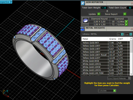The width and height of the screenshot is (133, 100).
Task: Click the 9.69 grams value
Action: point(111,73)
